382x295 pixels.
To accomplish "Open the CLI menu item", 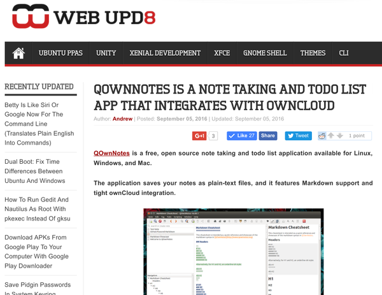I will 344,53.
